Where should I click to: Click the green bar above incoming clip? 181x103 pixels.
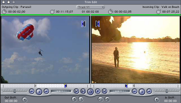[x=136, y=15]
